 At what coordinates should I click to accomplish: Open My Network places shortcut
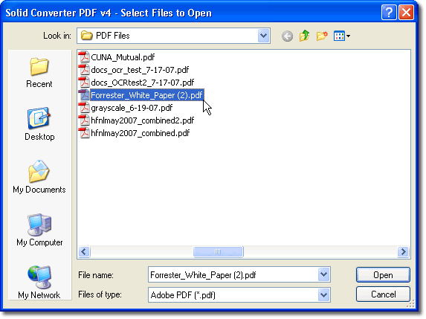[x=39, y=282]
